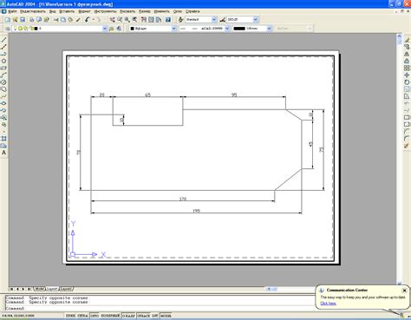Activate the Pan Realtime icon
Image resolution: width=411 pixels, height=320 pixels.
tap(112, 20)
